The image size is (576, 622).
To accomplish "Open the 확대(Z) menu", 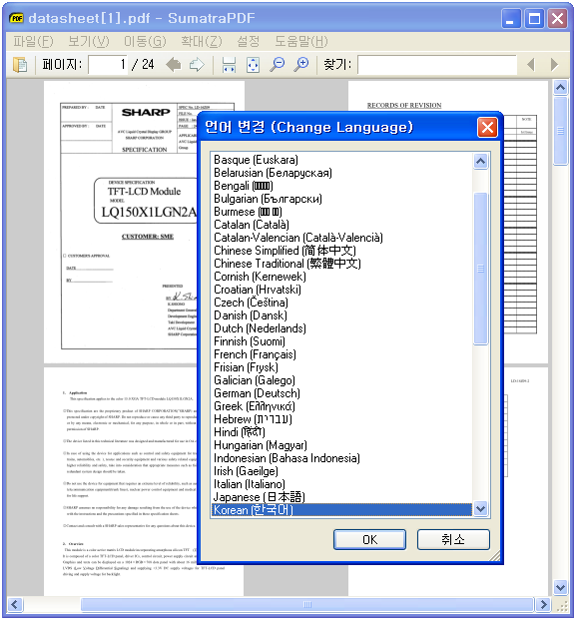I will point(201,41).
